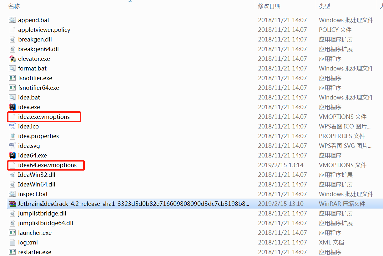This screenshot has width=383, height=256.
Task: Select the file name idea.exe.vmoptions
Action: (x=44, y=117)
